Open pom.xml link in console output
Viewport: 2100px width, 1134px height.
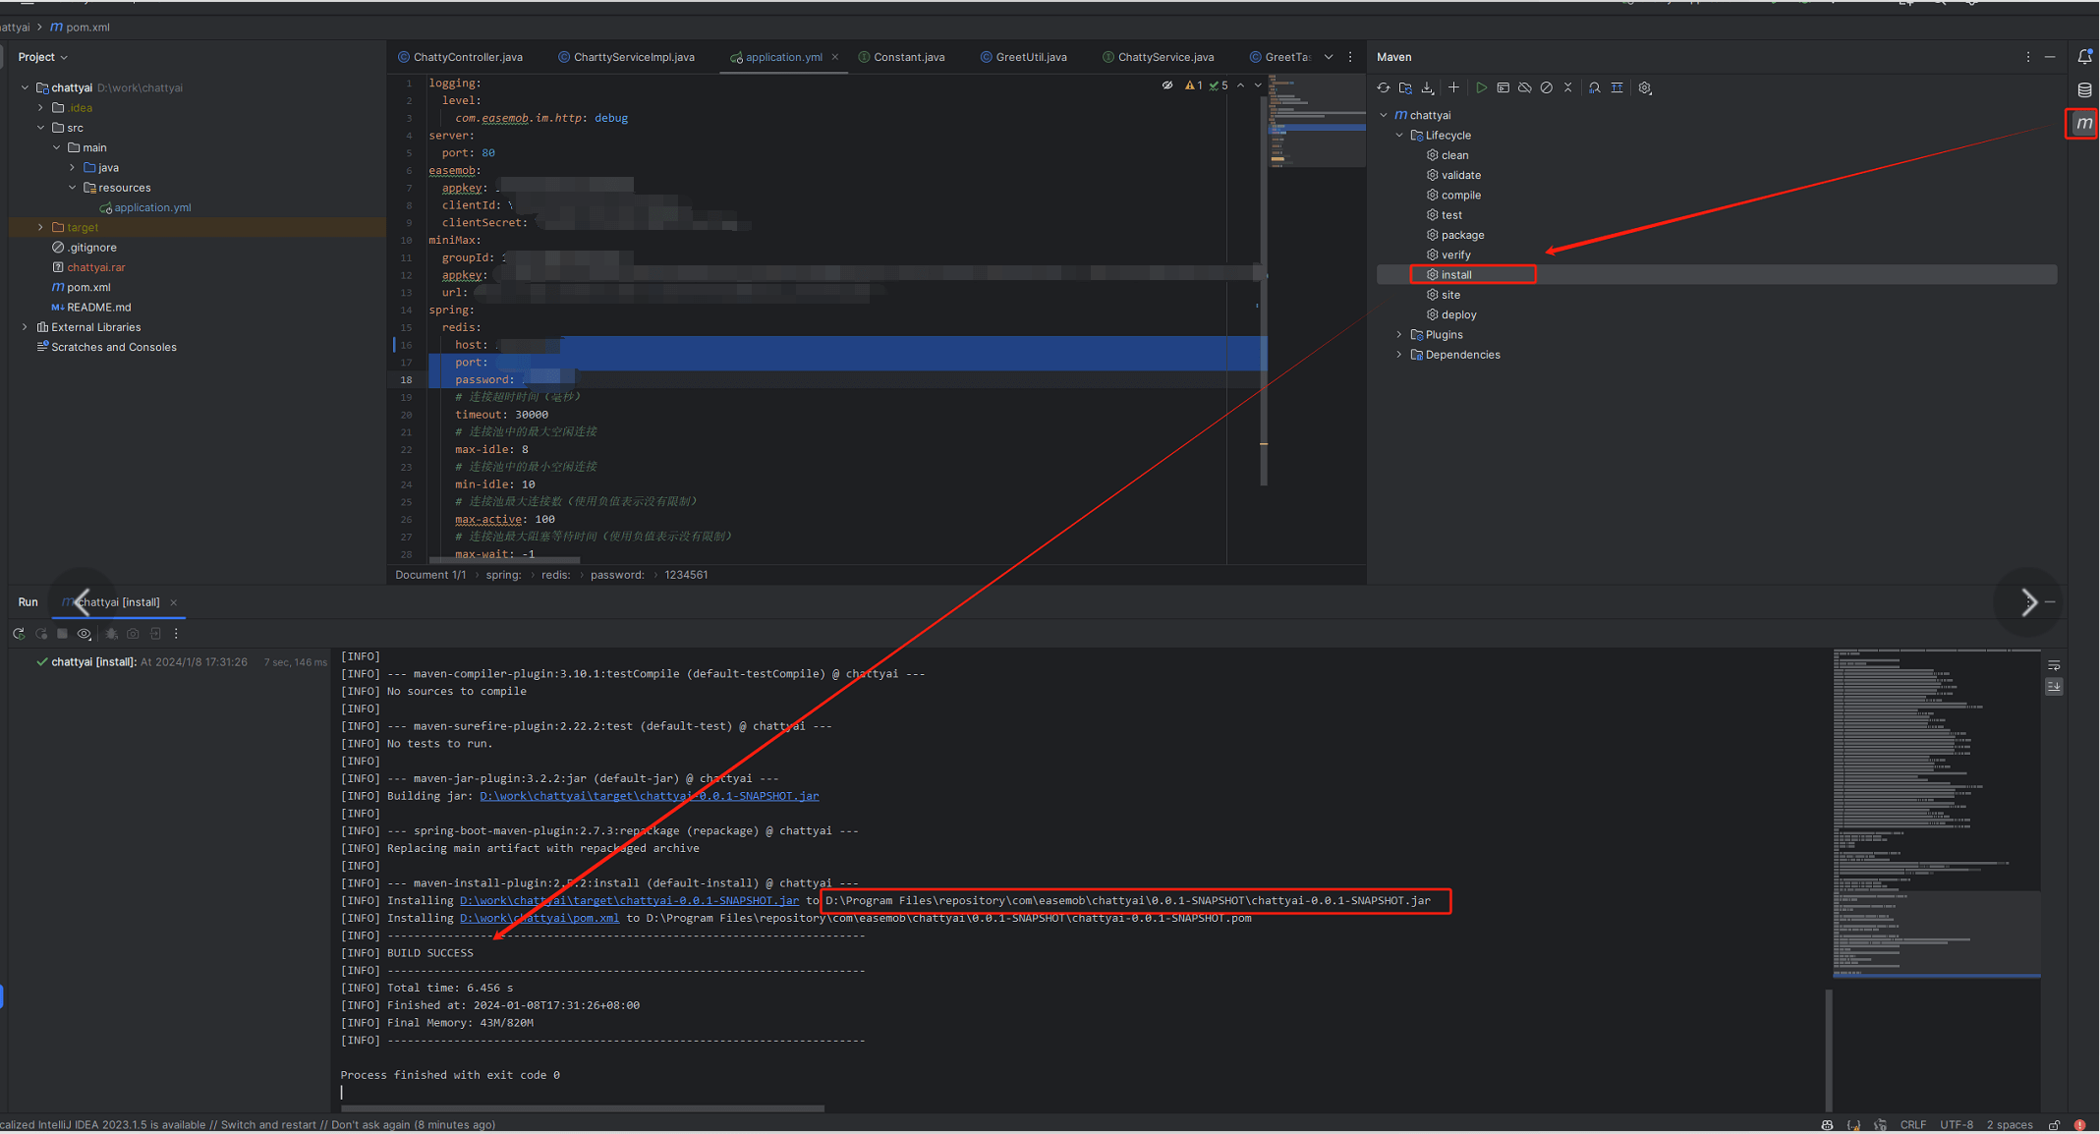click(x=539, y=918)
